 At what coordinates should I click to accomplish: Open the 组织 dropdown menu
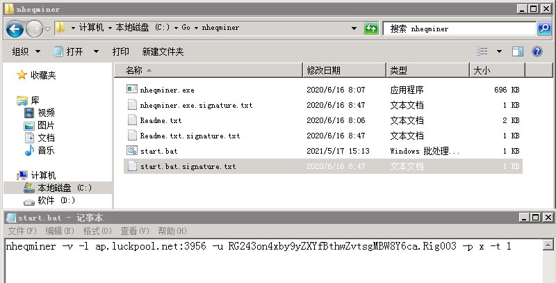pos(26,51)
